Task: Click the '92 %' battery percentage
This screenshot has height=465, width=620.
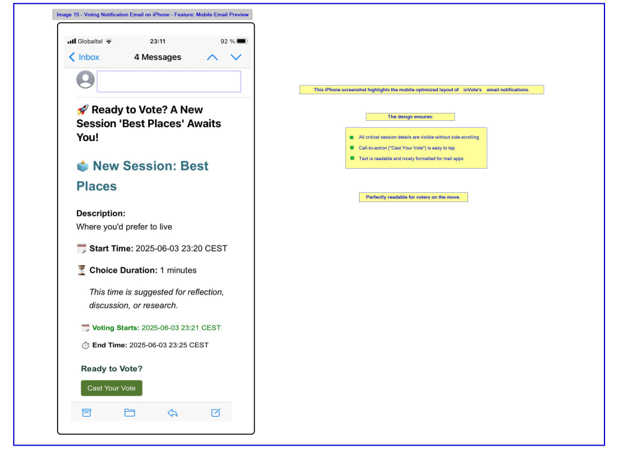Action: coord(228,41)
